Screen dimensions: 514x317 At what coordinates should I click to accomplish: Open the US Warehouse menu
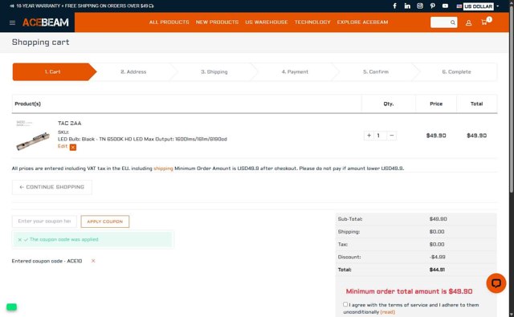click(267, 22)
